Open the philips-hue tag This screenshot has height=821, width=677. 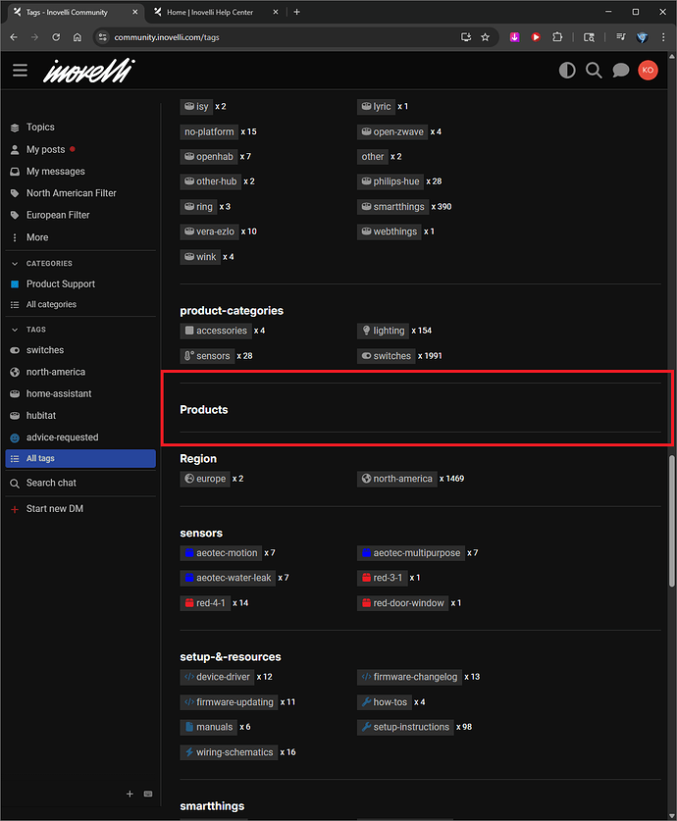click(391, 181)
